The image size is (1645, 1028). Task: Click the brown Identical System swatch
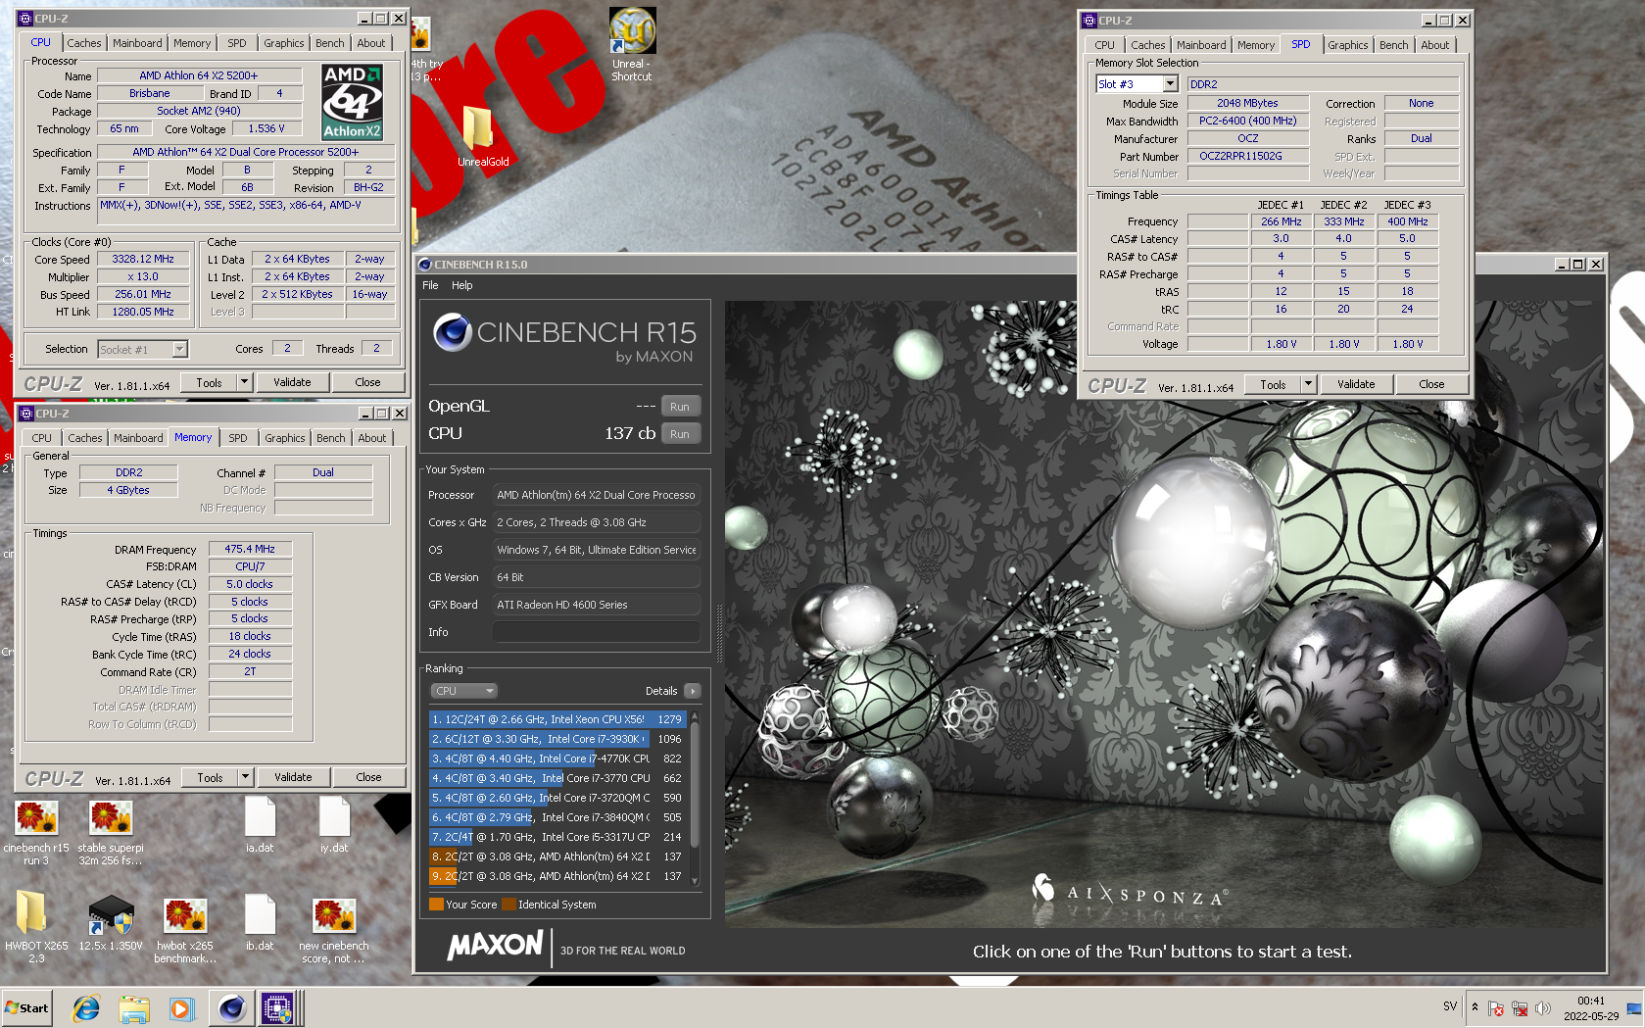click(x=508, y=905)
